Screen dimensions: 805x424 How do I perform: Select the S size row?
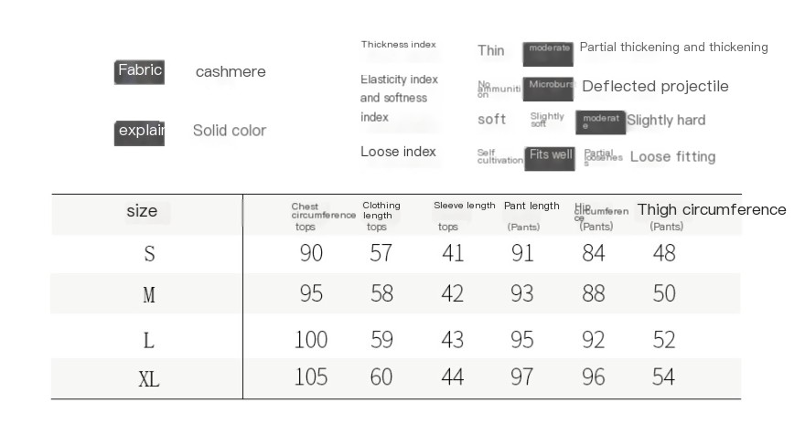click(396, 253)
